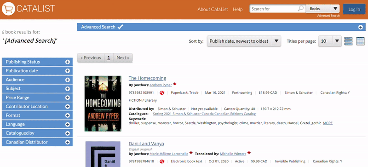
Task: Expand the Contributor Location filter
Action: click(x=37, y=107)
